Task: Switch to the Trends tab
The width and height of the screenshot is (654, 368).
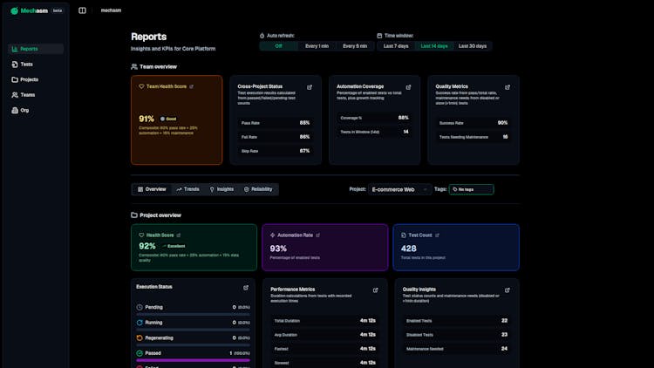Action: tap(187, 189)
